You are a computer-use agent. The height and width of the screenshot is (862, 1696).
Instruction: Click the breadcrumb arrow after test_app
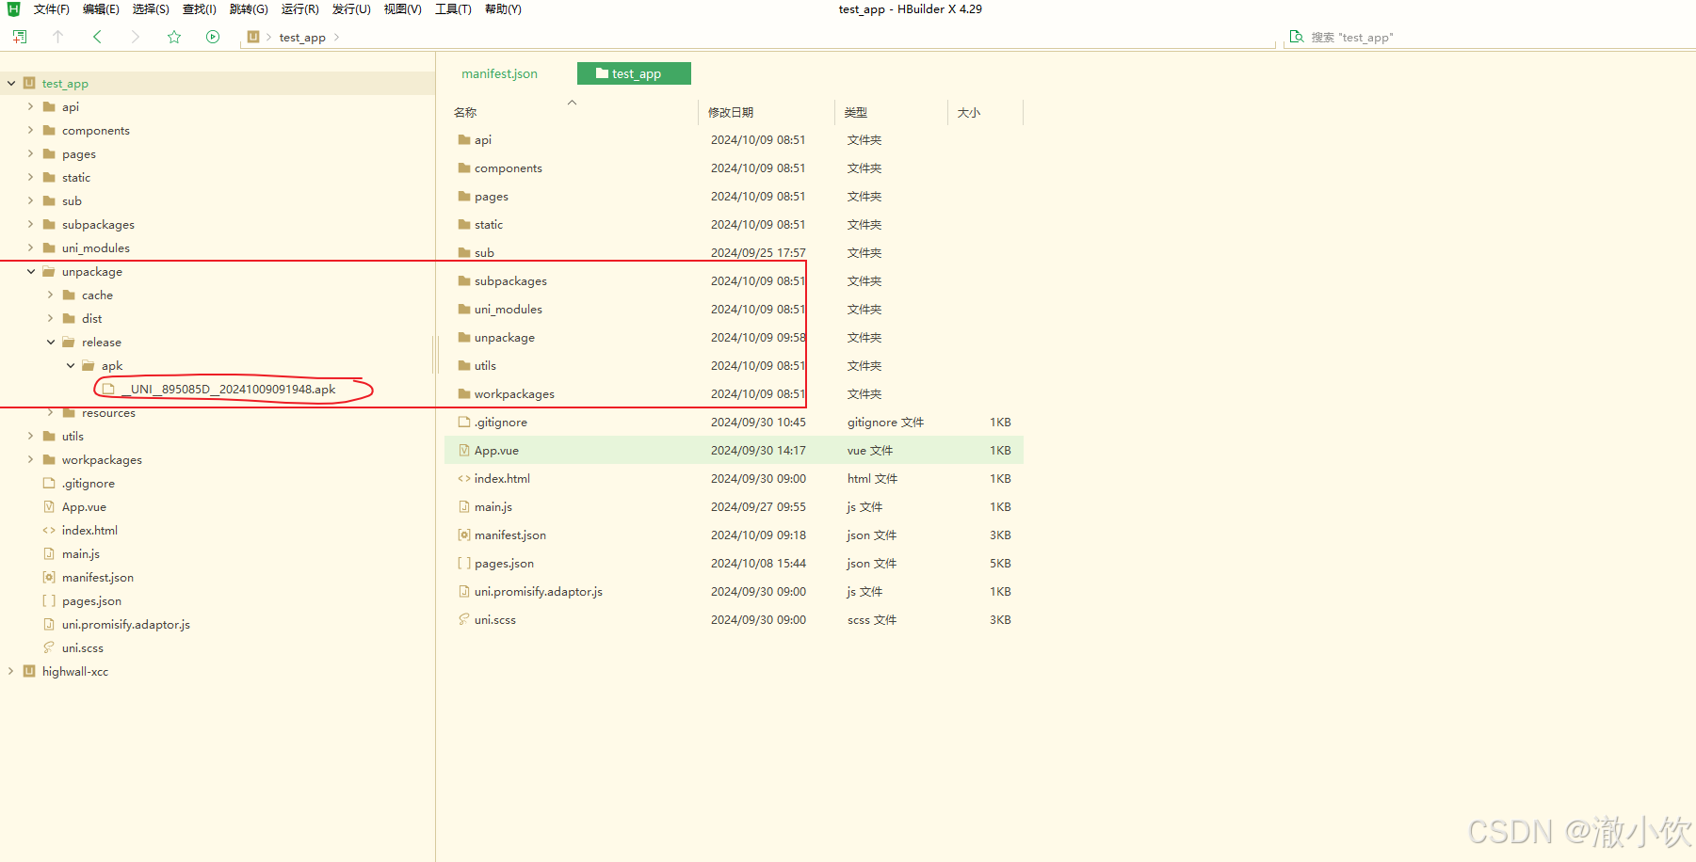337,37
